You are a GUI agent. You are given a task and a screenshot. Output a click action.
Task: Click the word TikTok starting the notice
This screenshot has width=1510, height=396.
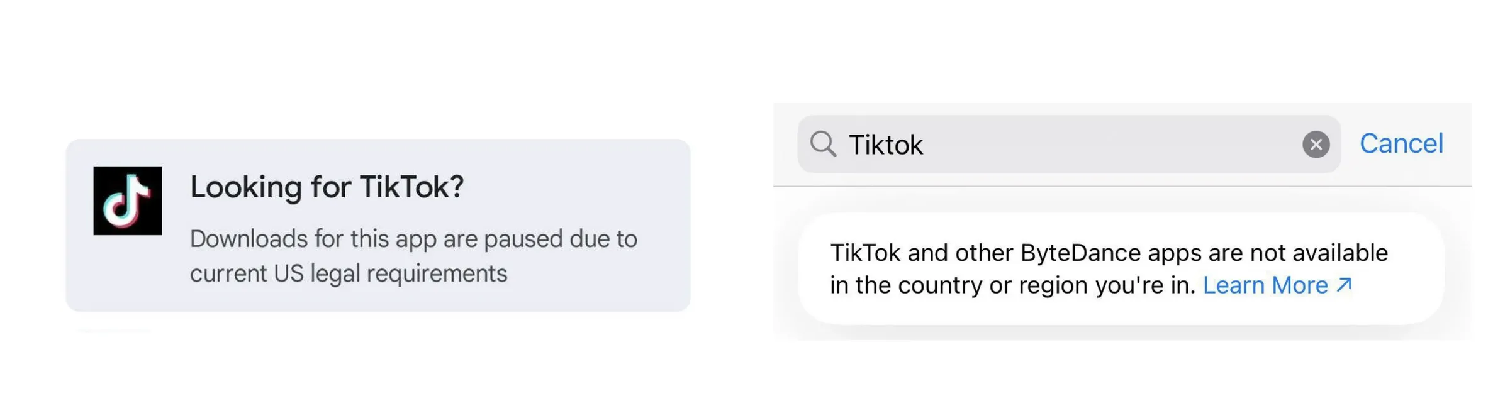[x=865, y=253]
